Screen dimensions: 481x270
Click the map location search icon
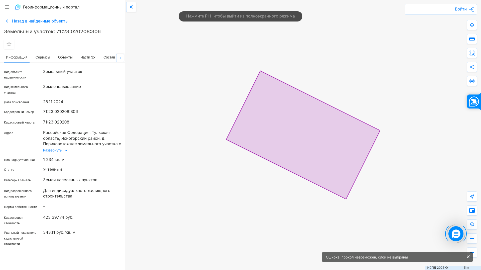pyautogui.click(x=472, y=224)
